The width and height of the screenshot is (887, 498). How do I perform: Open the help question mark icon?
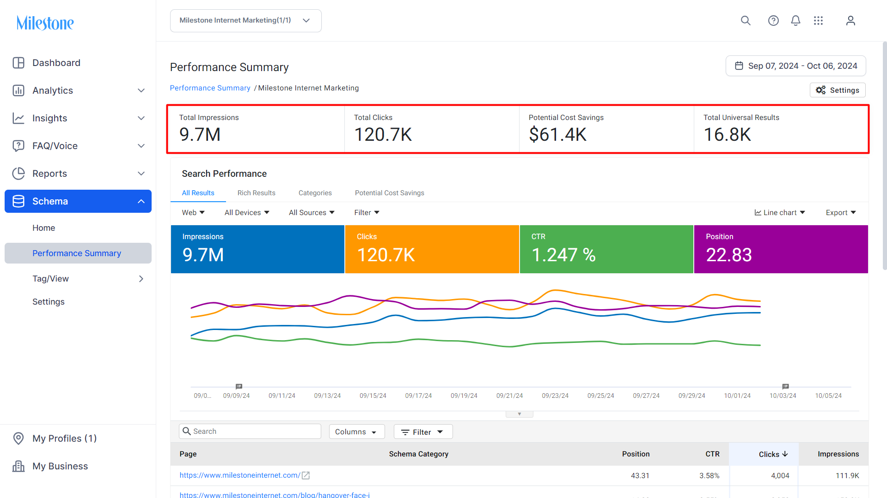tap(773, 21)
